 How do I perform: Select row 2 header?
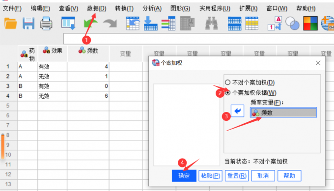point(8,77)
